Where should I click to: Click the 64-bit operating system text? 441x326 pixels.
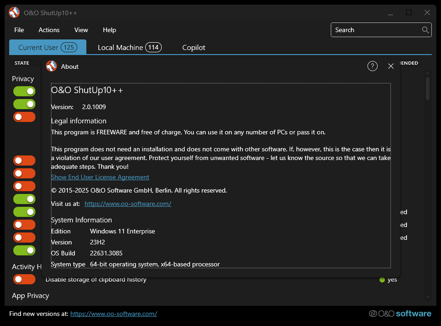pos(155,265)
